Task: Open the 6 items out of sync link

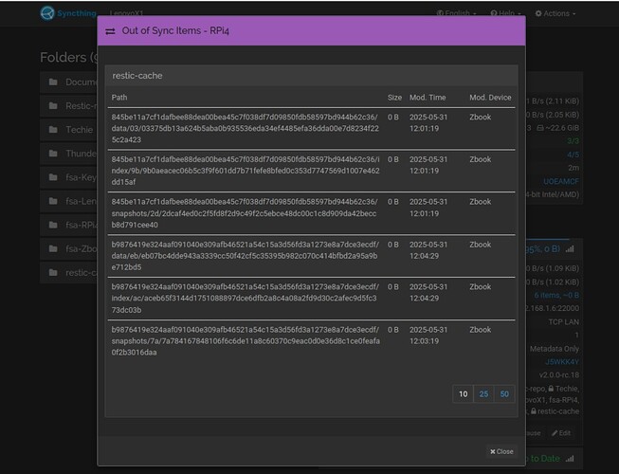Action: [556, 295]
